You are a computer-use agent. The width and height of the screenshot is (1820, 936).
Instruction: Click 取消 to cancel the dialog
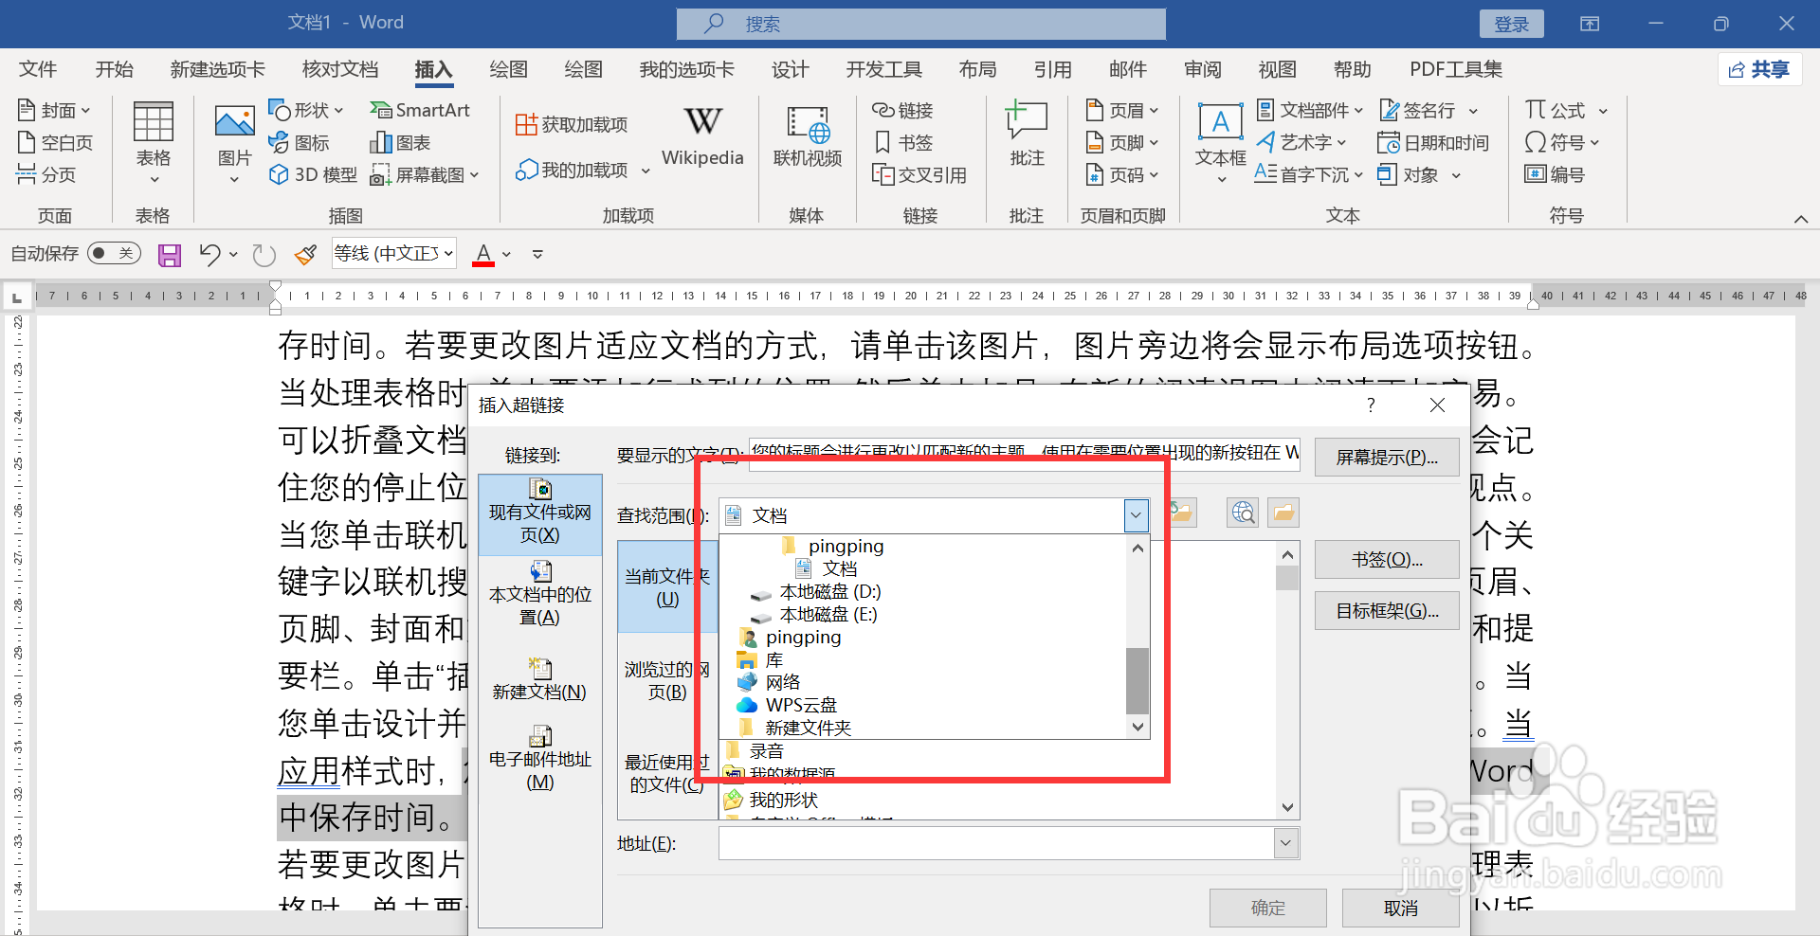click(1400, 909)
